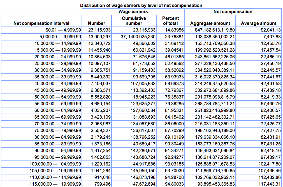The image size is (283, 187).
Task: Click the '50,000.00 — 54,999.99' interval row
Action: (x=58, y=97)
